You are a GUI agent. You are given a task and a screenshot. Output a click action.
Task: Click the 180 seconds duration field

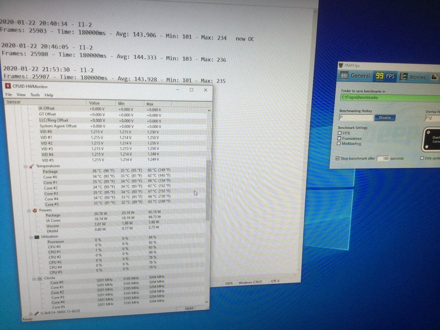tap(383, 158)
